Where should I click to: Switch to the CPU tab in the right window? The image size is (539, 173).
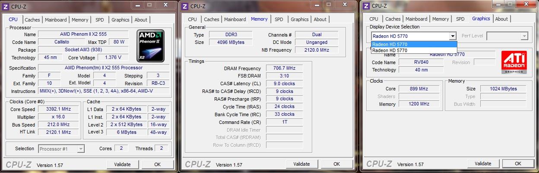point(374,19)
